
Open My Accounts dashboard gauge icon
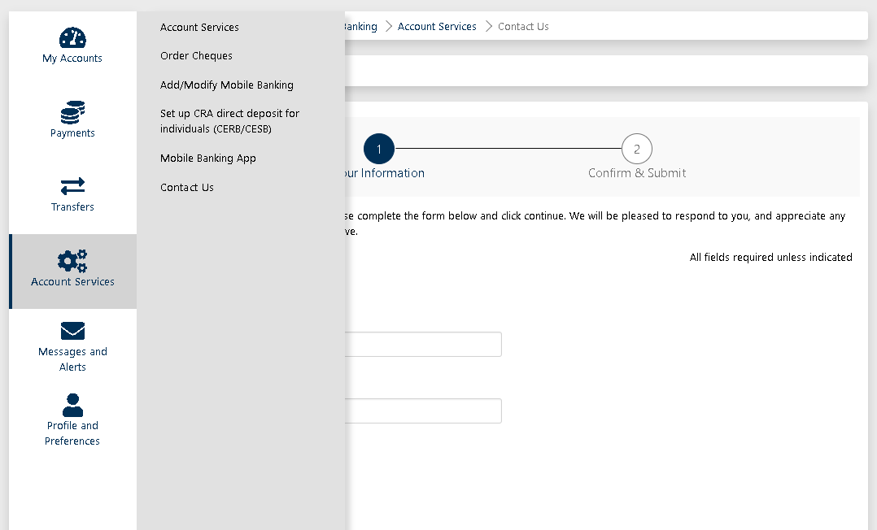click(x=72, y=37)
